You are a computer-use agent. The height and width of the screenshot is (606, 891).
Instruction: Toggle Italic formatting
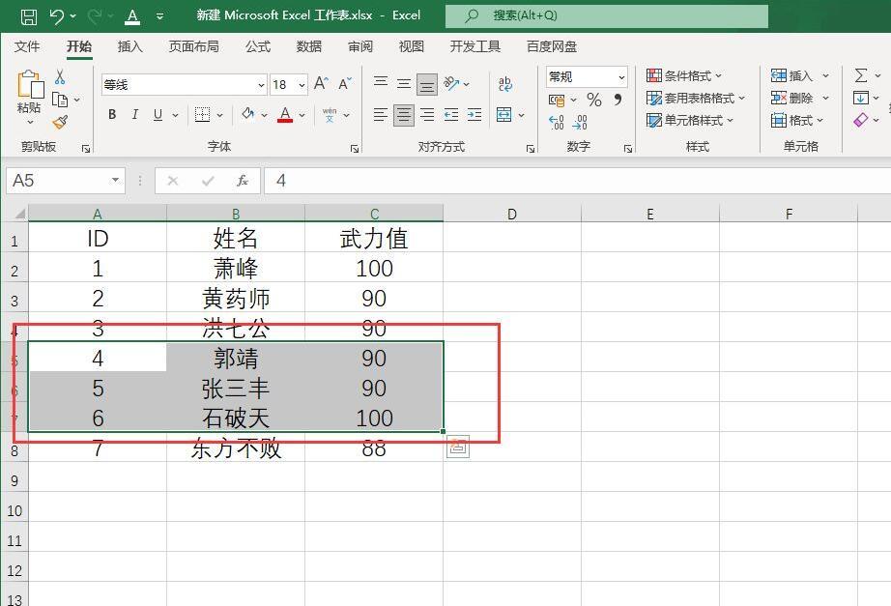coord(135,115)
